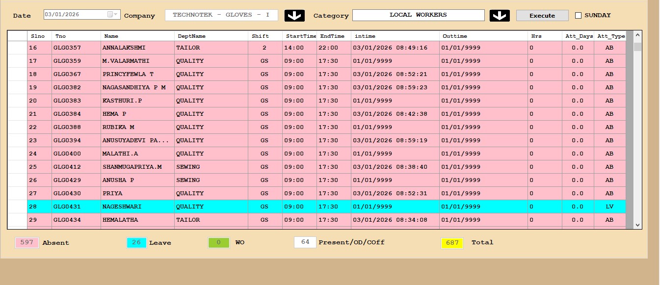Screen dimensions: 660x285
Task: Open the Category list down-arrow button
Action: [500, 16]
